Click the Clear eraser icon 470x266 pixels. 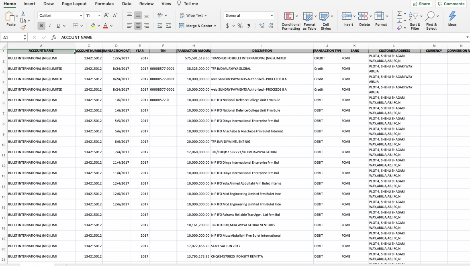[399, 28]
